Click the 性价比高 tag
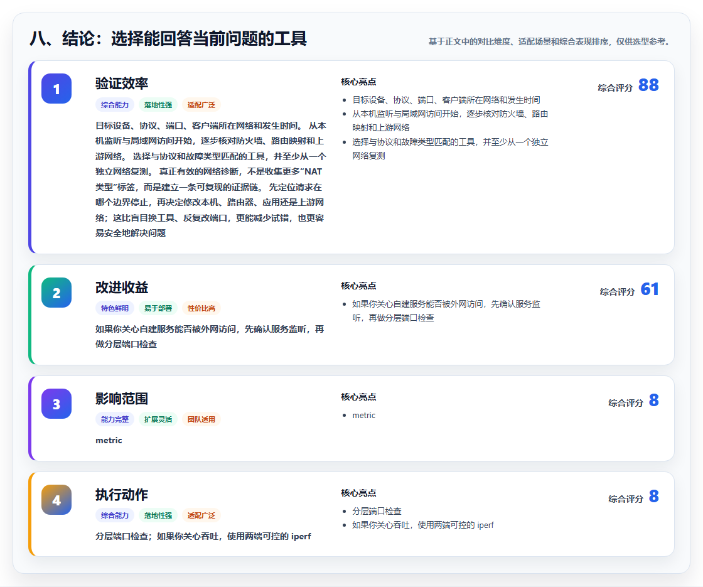Image resolution: width=703 pixels, height=587 pixels. tap(201, 308)
